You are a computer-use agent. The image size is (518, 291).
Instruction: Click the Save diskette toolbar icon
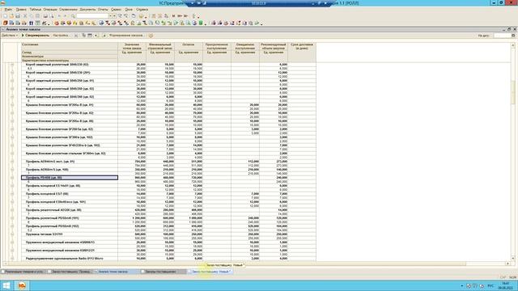tap(18, 16)
